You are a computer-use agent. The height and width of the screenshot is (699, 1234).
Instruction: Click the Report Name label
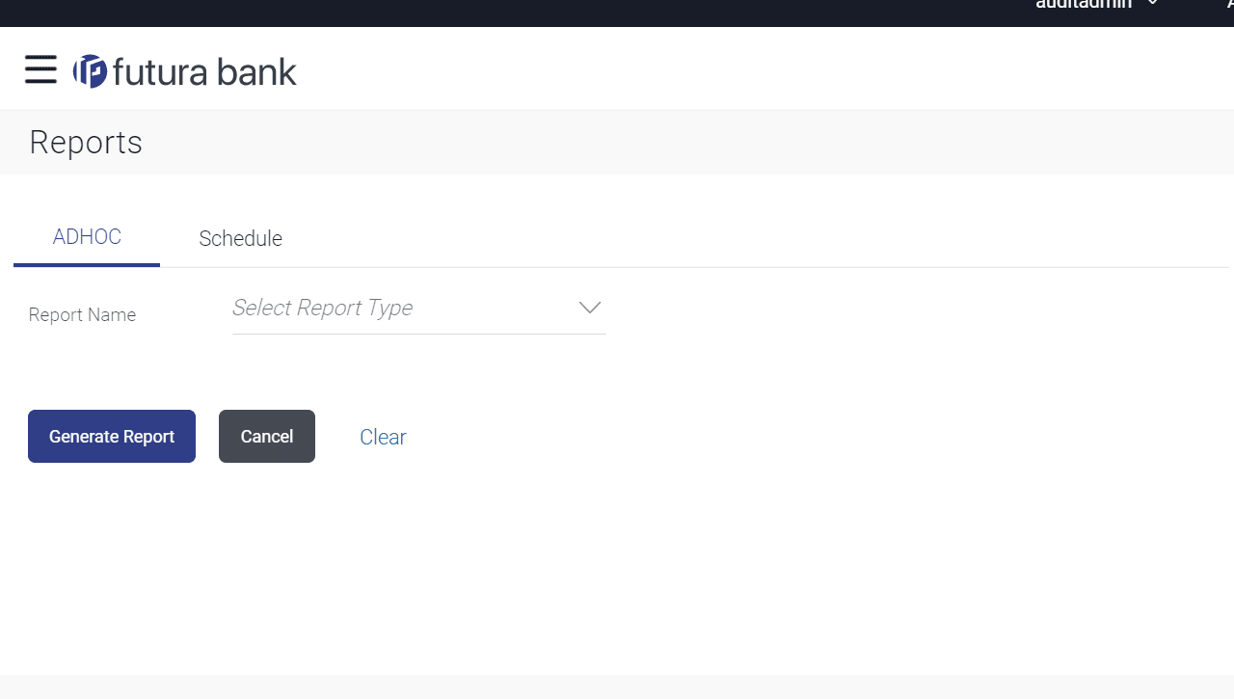(82, 315)
